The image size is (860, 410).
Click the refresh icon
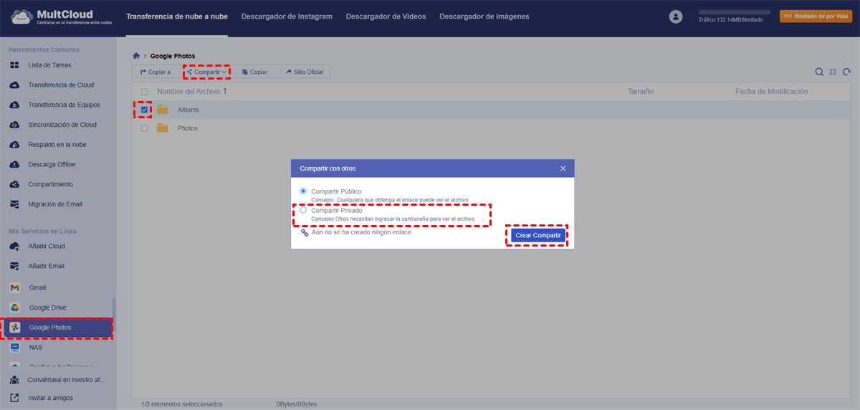tap(846, 72)
